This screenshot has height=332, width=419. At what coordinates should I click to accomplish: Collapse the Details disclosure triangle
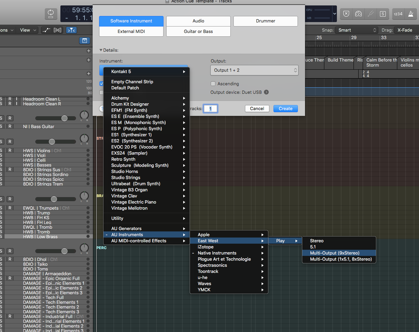point(101,50)
